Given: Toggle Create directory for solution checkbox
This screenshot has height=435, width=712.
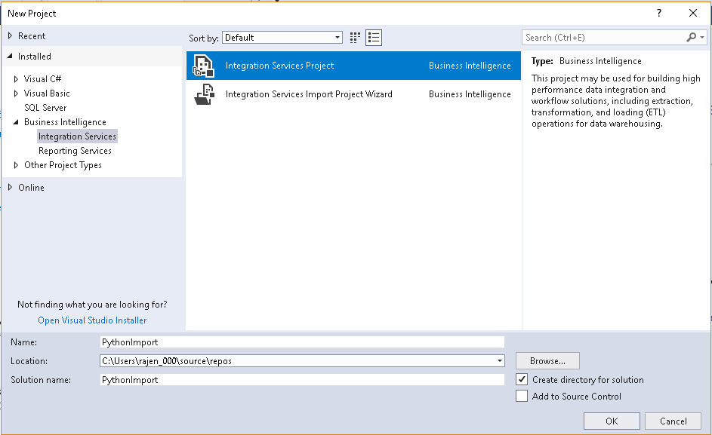Looking at the screenshot, I should (x=522, y=380).
